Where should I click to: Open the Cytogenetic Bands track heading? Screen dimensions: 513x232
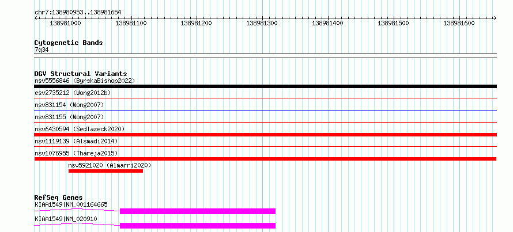[x=69, y=43]
